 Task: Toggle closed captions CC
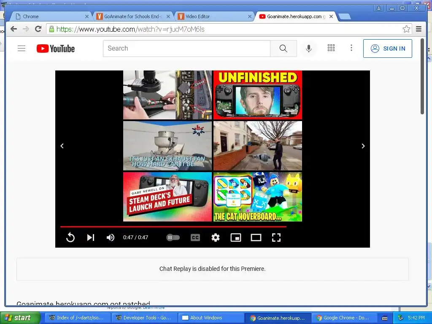195,237
